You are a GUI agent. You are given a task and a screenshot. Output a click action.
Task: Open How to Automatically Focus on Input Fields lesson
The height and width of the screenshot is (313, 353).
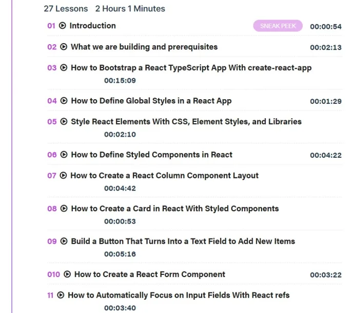tap(179, 295)
